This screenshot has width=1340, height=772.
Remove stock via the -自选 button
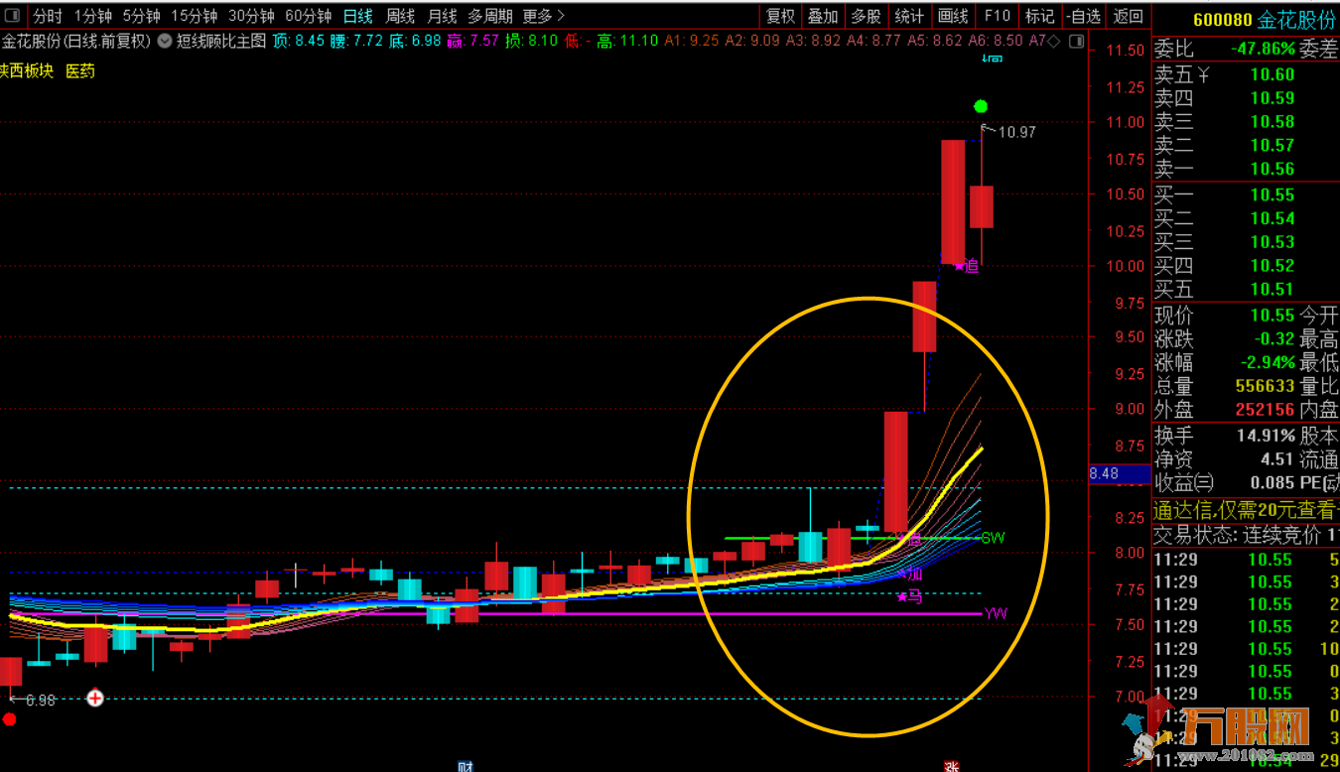pyautogui.click(x=1083, y=16)
